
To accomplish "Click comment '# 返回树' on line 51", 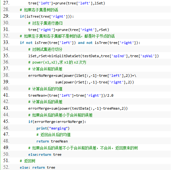I will coord(28,161).
